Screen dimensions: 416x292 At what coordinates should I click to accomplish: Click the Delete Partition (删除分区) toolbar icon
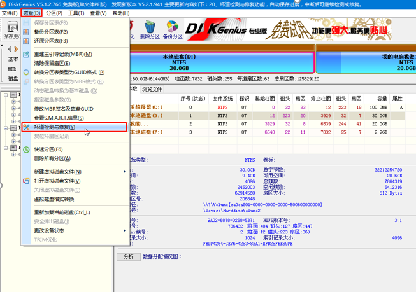pos(149,29)
